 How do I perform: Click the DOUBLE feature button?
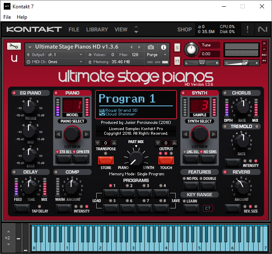click(208, 186)
